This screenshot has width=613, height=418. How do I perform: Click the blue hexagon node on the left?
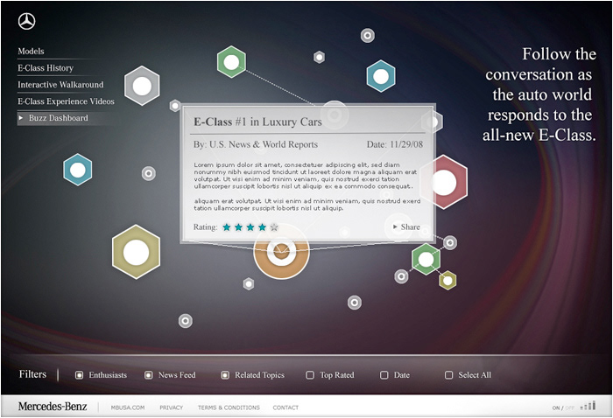(x=78, y=170)
